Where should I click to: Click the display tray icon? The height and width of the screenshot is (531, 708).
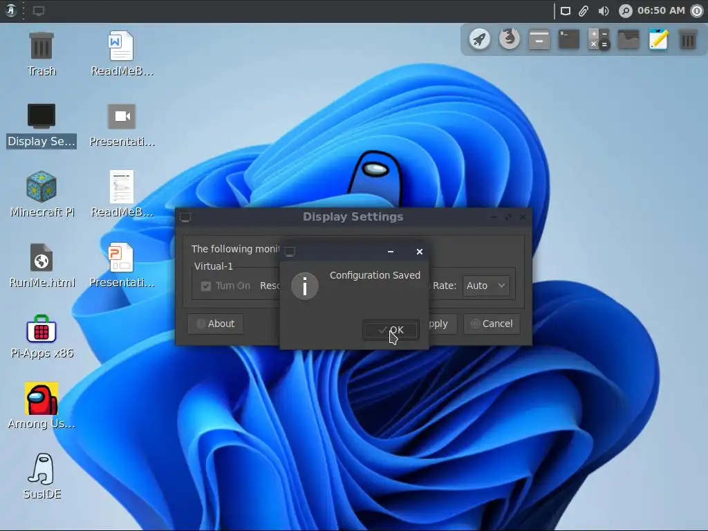tap(566, 11)
